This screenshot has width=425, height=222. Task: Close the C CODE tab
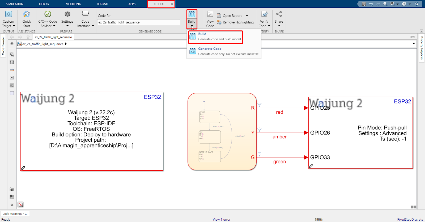tap(172, 4)
